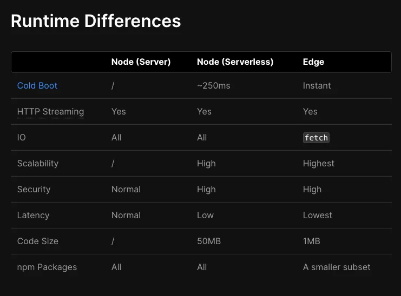The width and height of the screenshot is (401, 296).
Task: Click the fetch code badge
Action: coord(316,138)
